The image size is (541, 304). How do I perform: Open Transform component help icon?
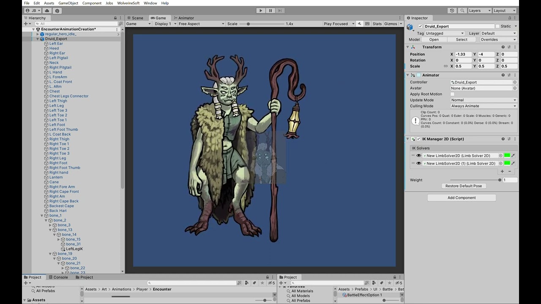(x=503, y=47)
